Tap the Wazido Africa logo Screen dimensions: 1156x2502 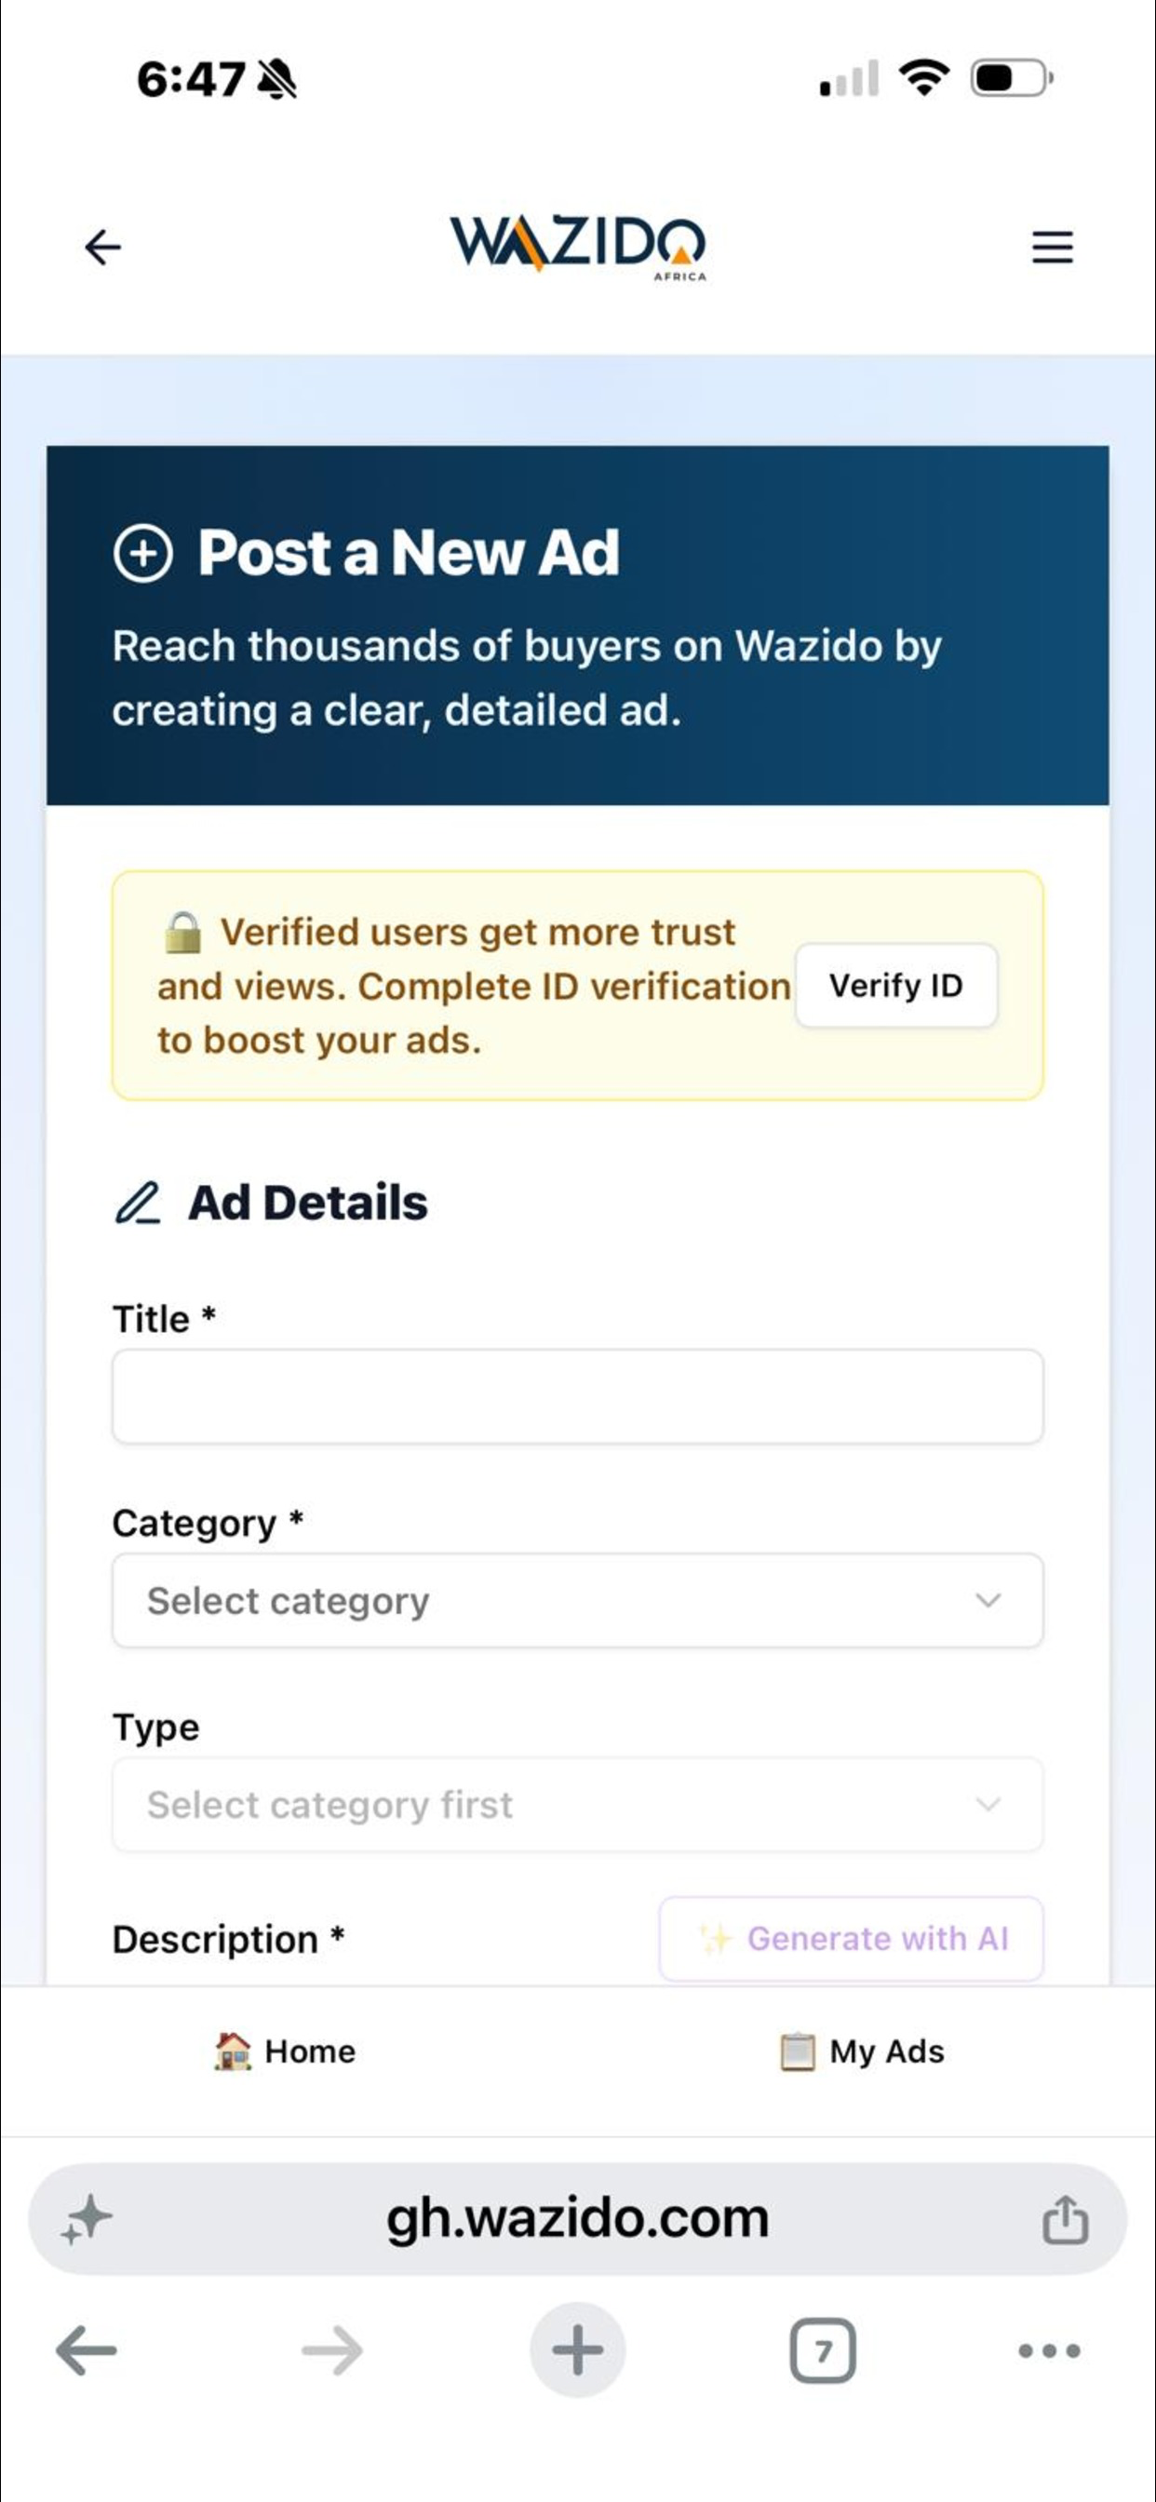click(578, 248)
